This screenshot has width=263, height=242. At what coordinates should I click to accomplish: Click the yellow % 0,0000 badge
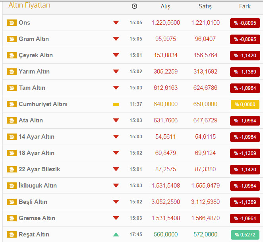pos(245,105)
